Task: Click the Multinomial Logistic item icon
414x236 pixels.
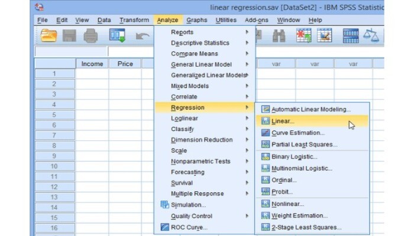Action: (266, 168)
